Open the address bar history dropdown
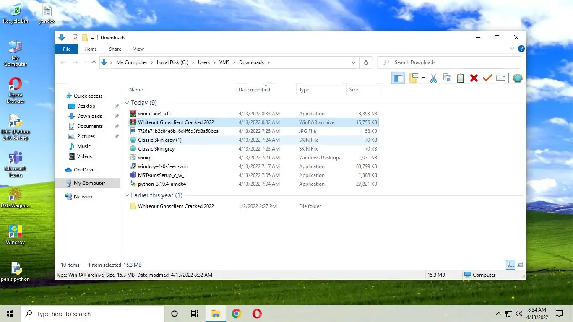The width and height of the screenshot is (573, 322). (x=354, y=62)
